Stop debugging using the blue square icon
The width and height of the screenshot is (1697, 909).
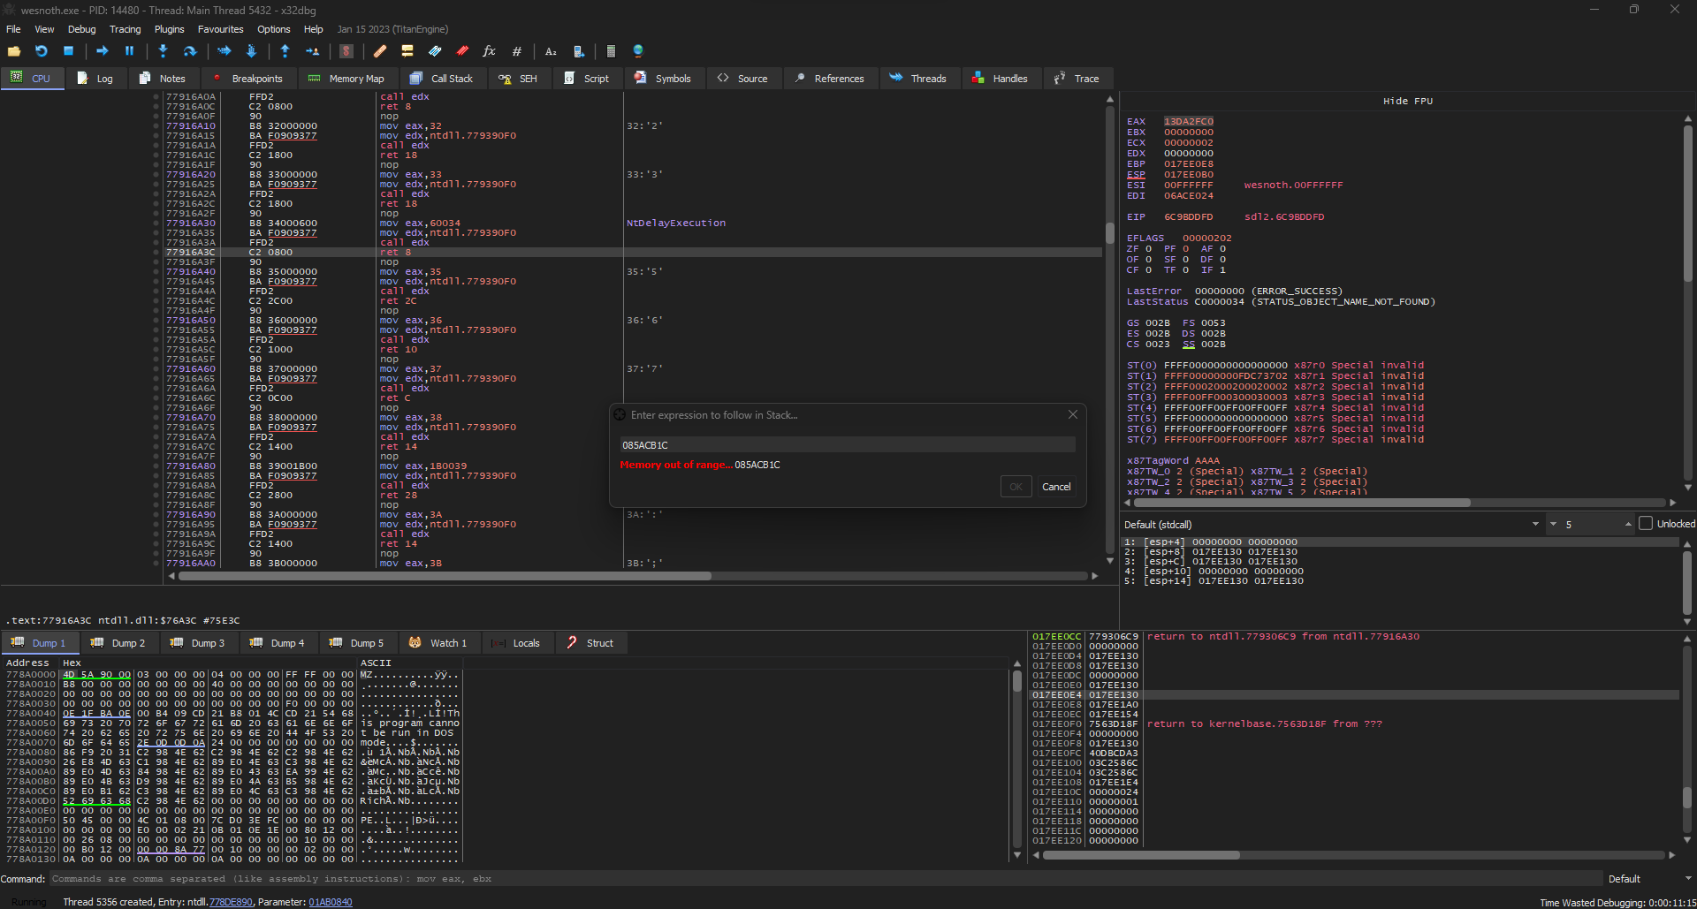pyautogui.click(x=68, y=51)
